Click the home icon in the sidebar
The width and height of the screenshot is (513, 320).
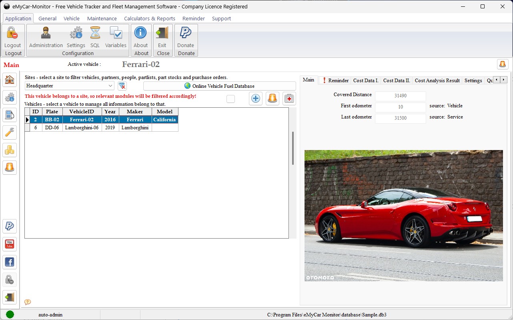click(x=10, y=80)
